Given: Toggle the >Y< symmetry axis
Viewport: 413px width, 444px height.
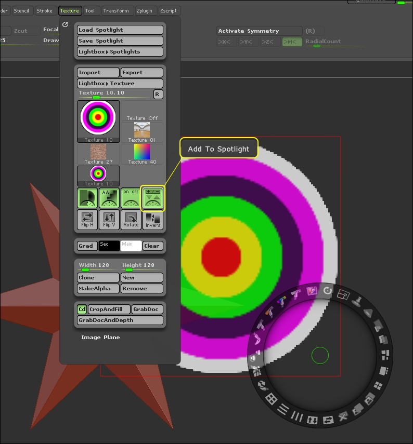Looking at the screenshot, I should pos(249,42).
